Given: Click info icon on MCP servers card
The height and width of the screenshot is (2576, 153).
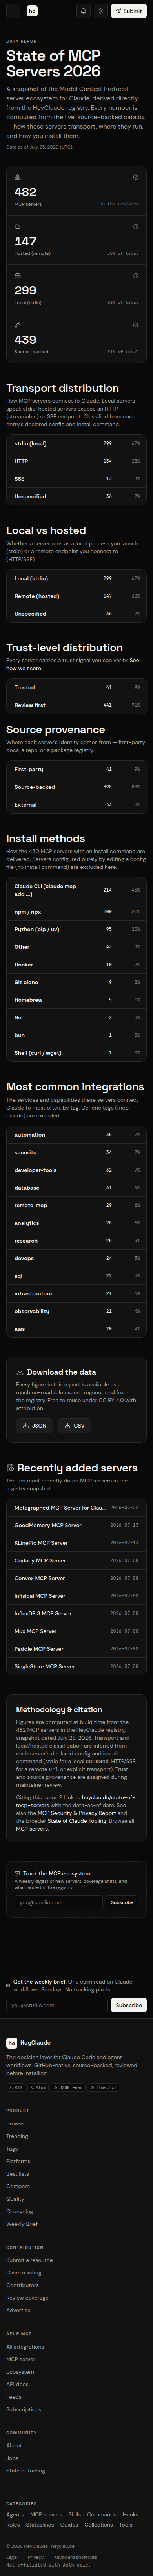Looking at the screenshot, I should (136, 177).
